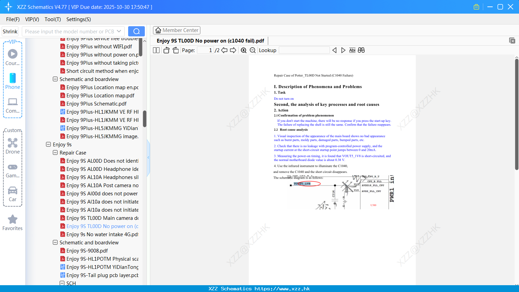
Task: Open the Member Center home button
Action: (177, 30)
